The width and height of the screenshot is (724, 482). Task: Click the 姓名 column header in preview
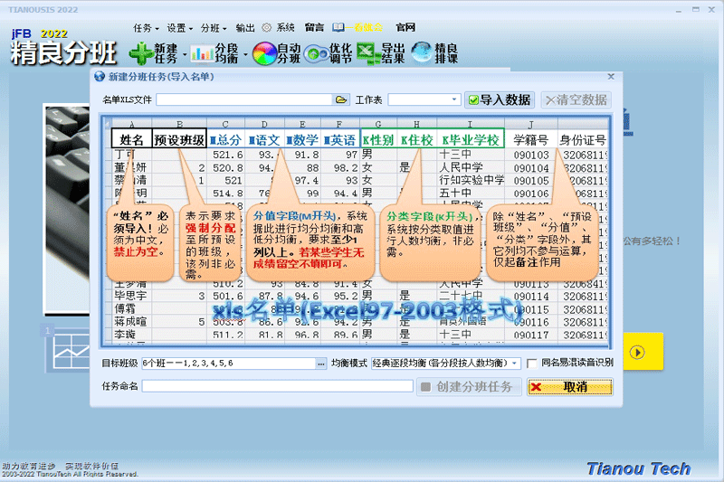(x=131, y=140)
